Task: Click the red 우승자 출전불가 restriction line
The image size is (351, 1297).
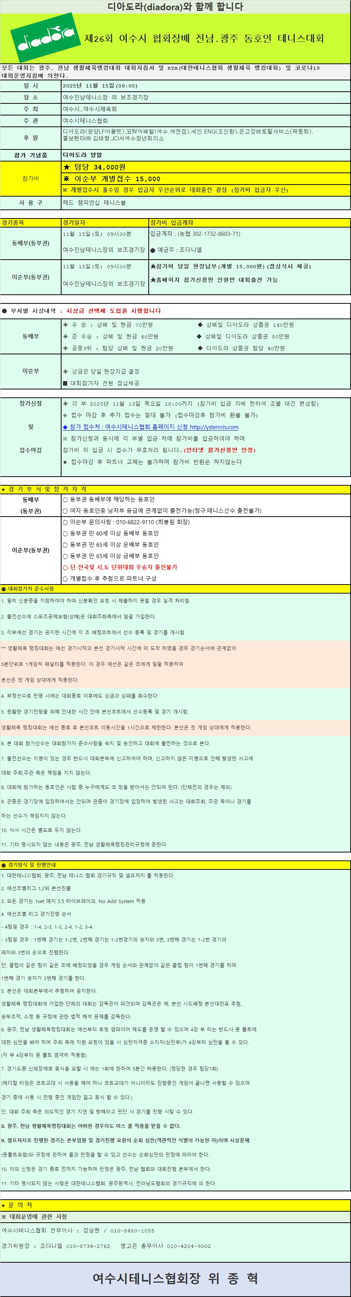Action: pos(123,567)
